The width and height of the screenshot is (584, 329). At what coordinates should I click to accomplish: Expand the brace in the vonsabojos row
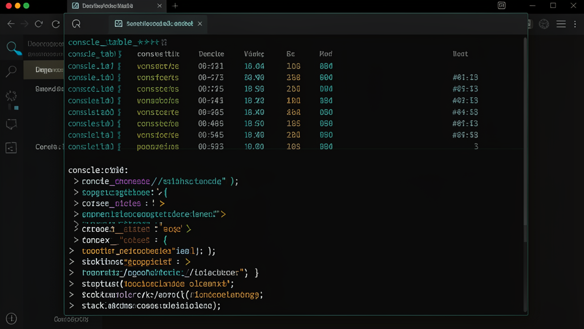(x=119, y=101)
